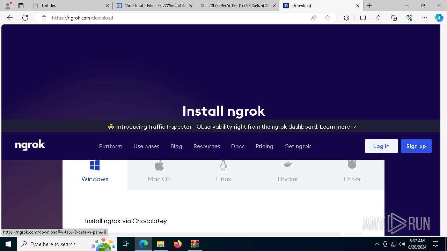Add page to favorites star icon
This screenshot has height=251, width=447.
coord(328,18)
